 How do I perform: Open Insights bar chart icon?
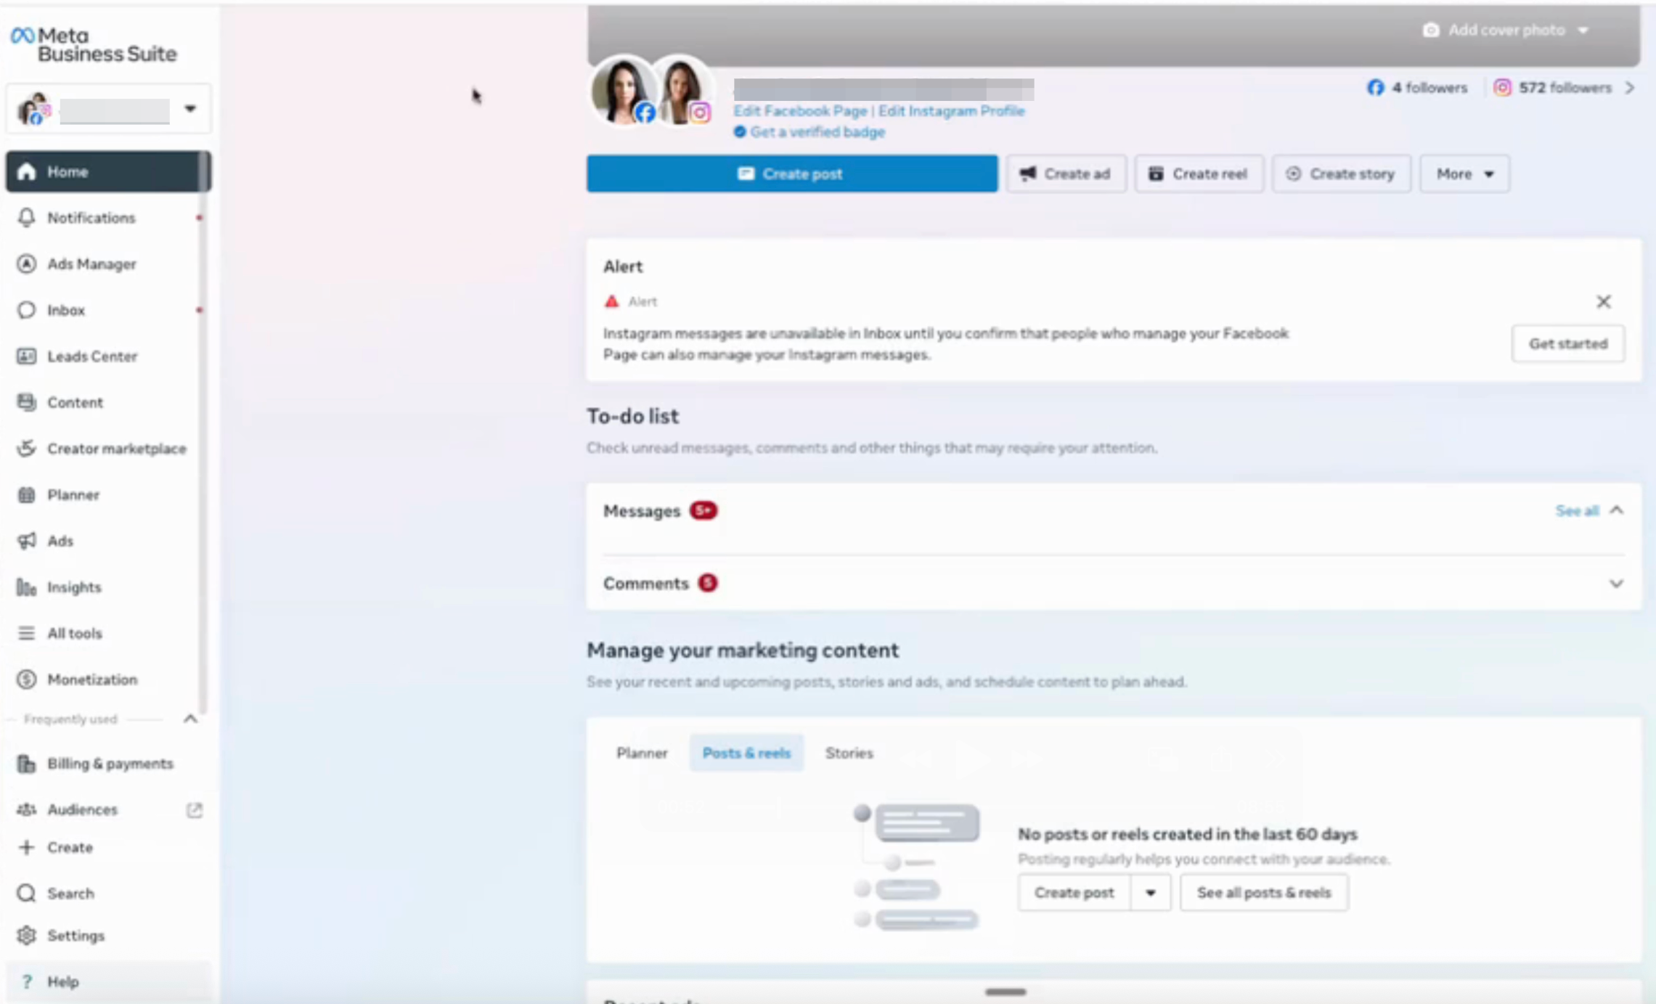(x=27, y=587)
